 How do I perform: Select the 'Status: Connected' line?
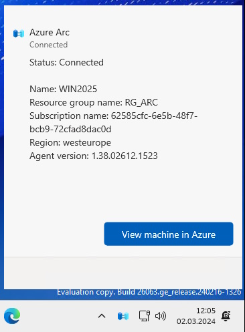coord(66,62)
